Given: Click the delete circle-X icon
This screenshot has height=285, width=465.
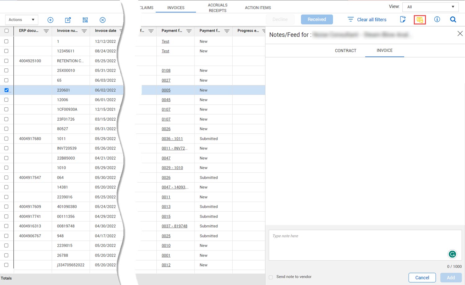Looking at the screenshot, I should (x=103, y=20).
